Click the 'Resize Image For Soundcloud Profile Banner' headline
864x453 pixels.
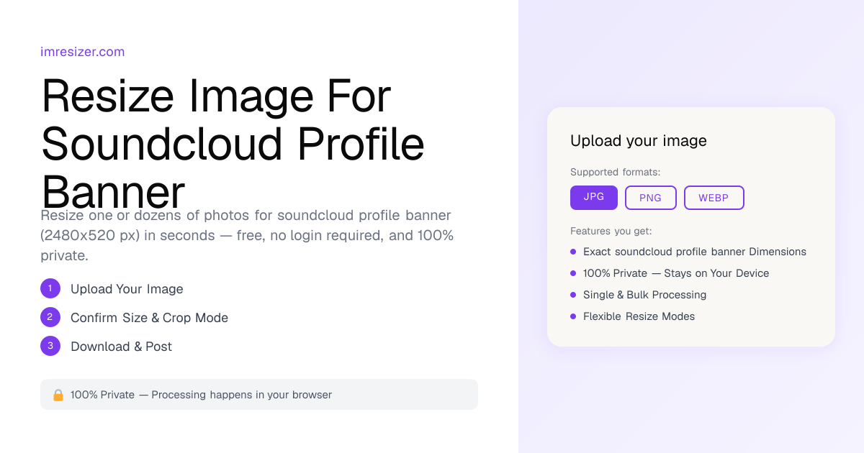[233, 143]
